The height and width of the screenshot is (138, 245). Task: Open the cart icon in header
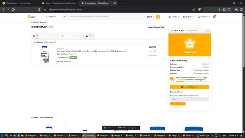214,16
